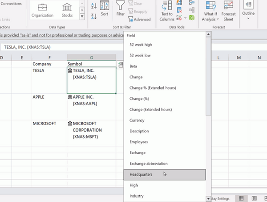The width and height of the screenshot is (267, 202).
Task: Reapply the current filter
Action: (x=138, y=12)
